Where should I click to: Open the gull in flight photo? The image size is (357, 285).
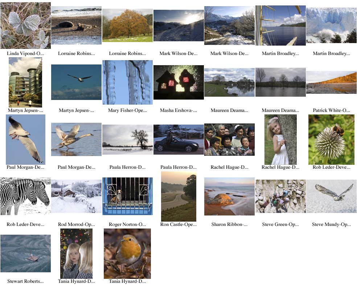tap(25, 139)
